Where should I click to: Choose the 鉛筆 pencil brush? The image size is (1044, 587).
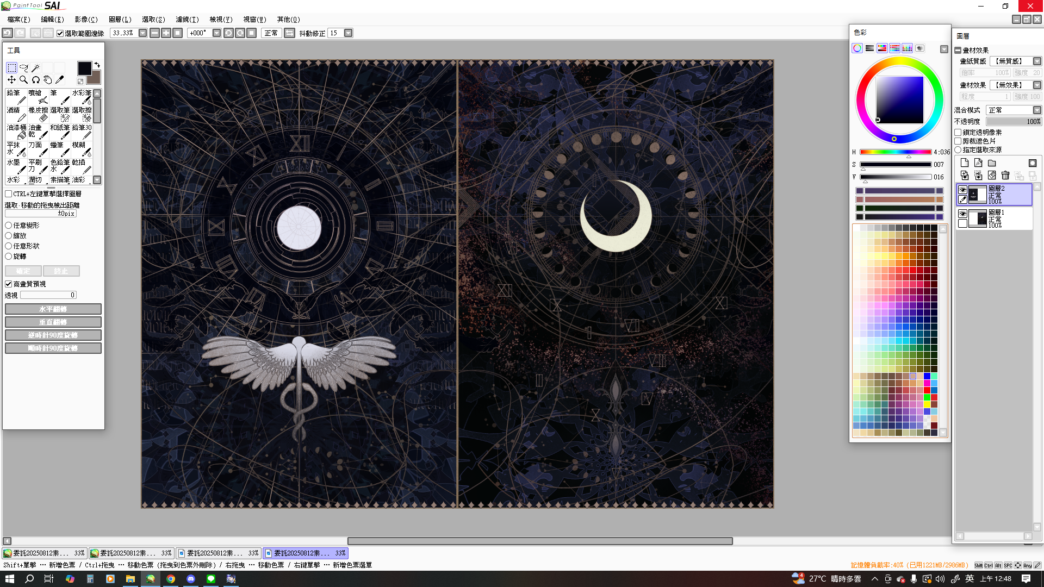pyautogui.click(x=16, y=97)
